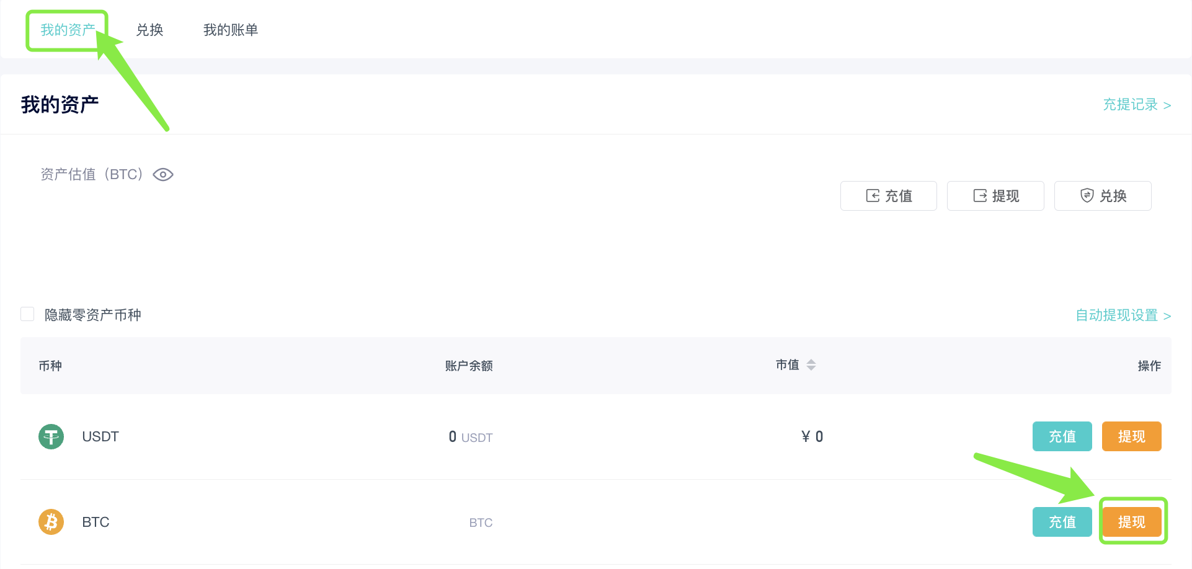Image resolution: width=1192 pixels, height=569 pixels.
Task: Enable 隐藏零资产币种 checkbox
Action: [x=27, y=314]
